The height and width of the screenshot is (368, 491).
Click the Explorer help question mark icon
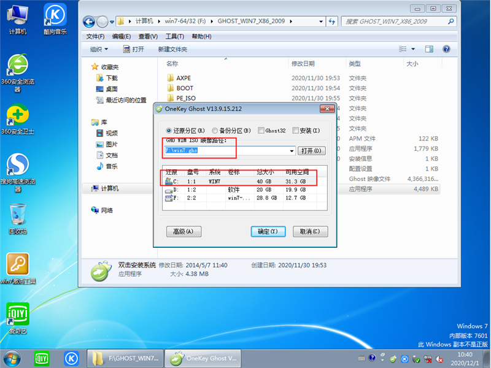[x=446, y=49]
